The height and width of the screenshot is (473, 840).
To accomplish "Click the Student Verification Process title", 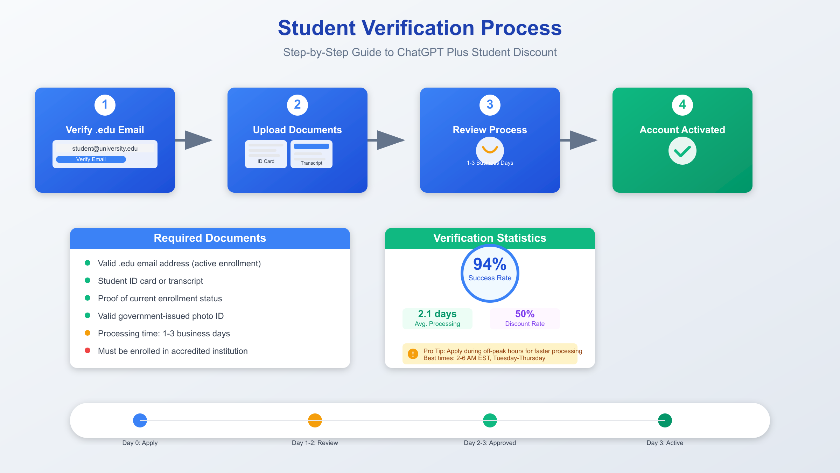I will pos(420,28).
